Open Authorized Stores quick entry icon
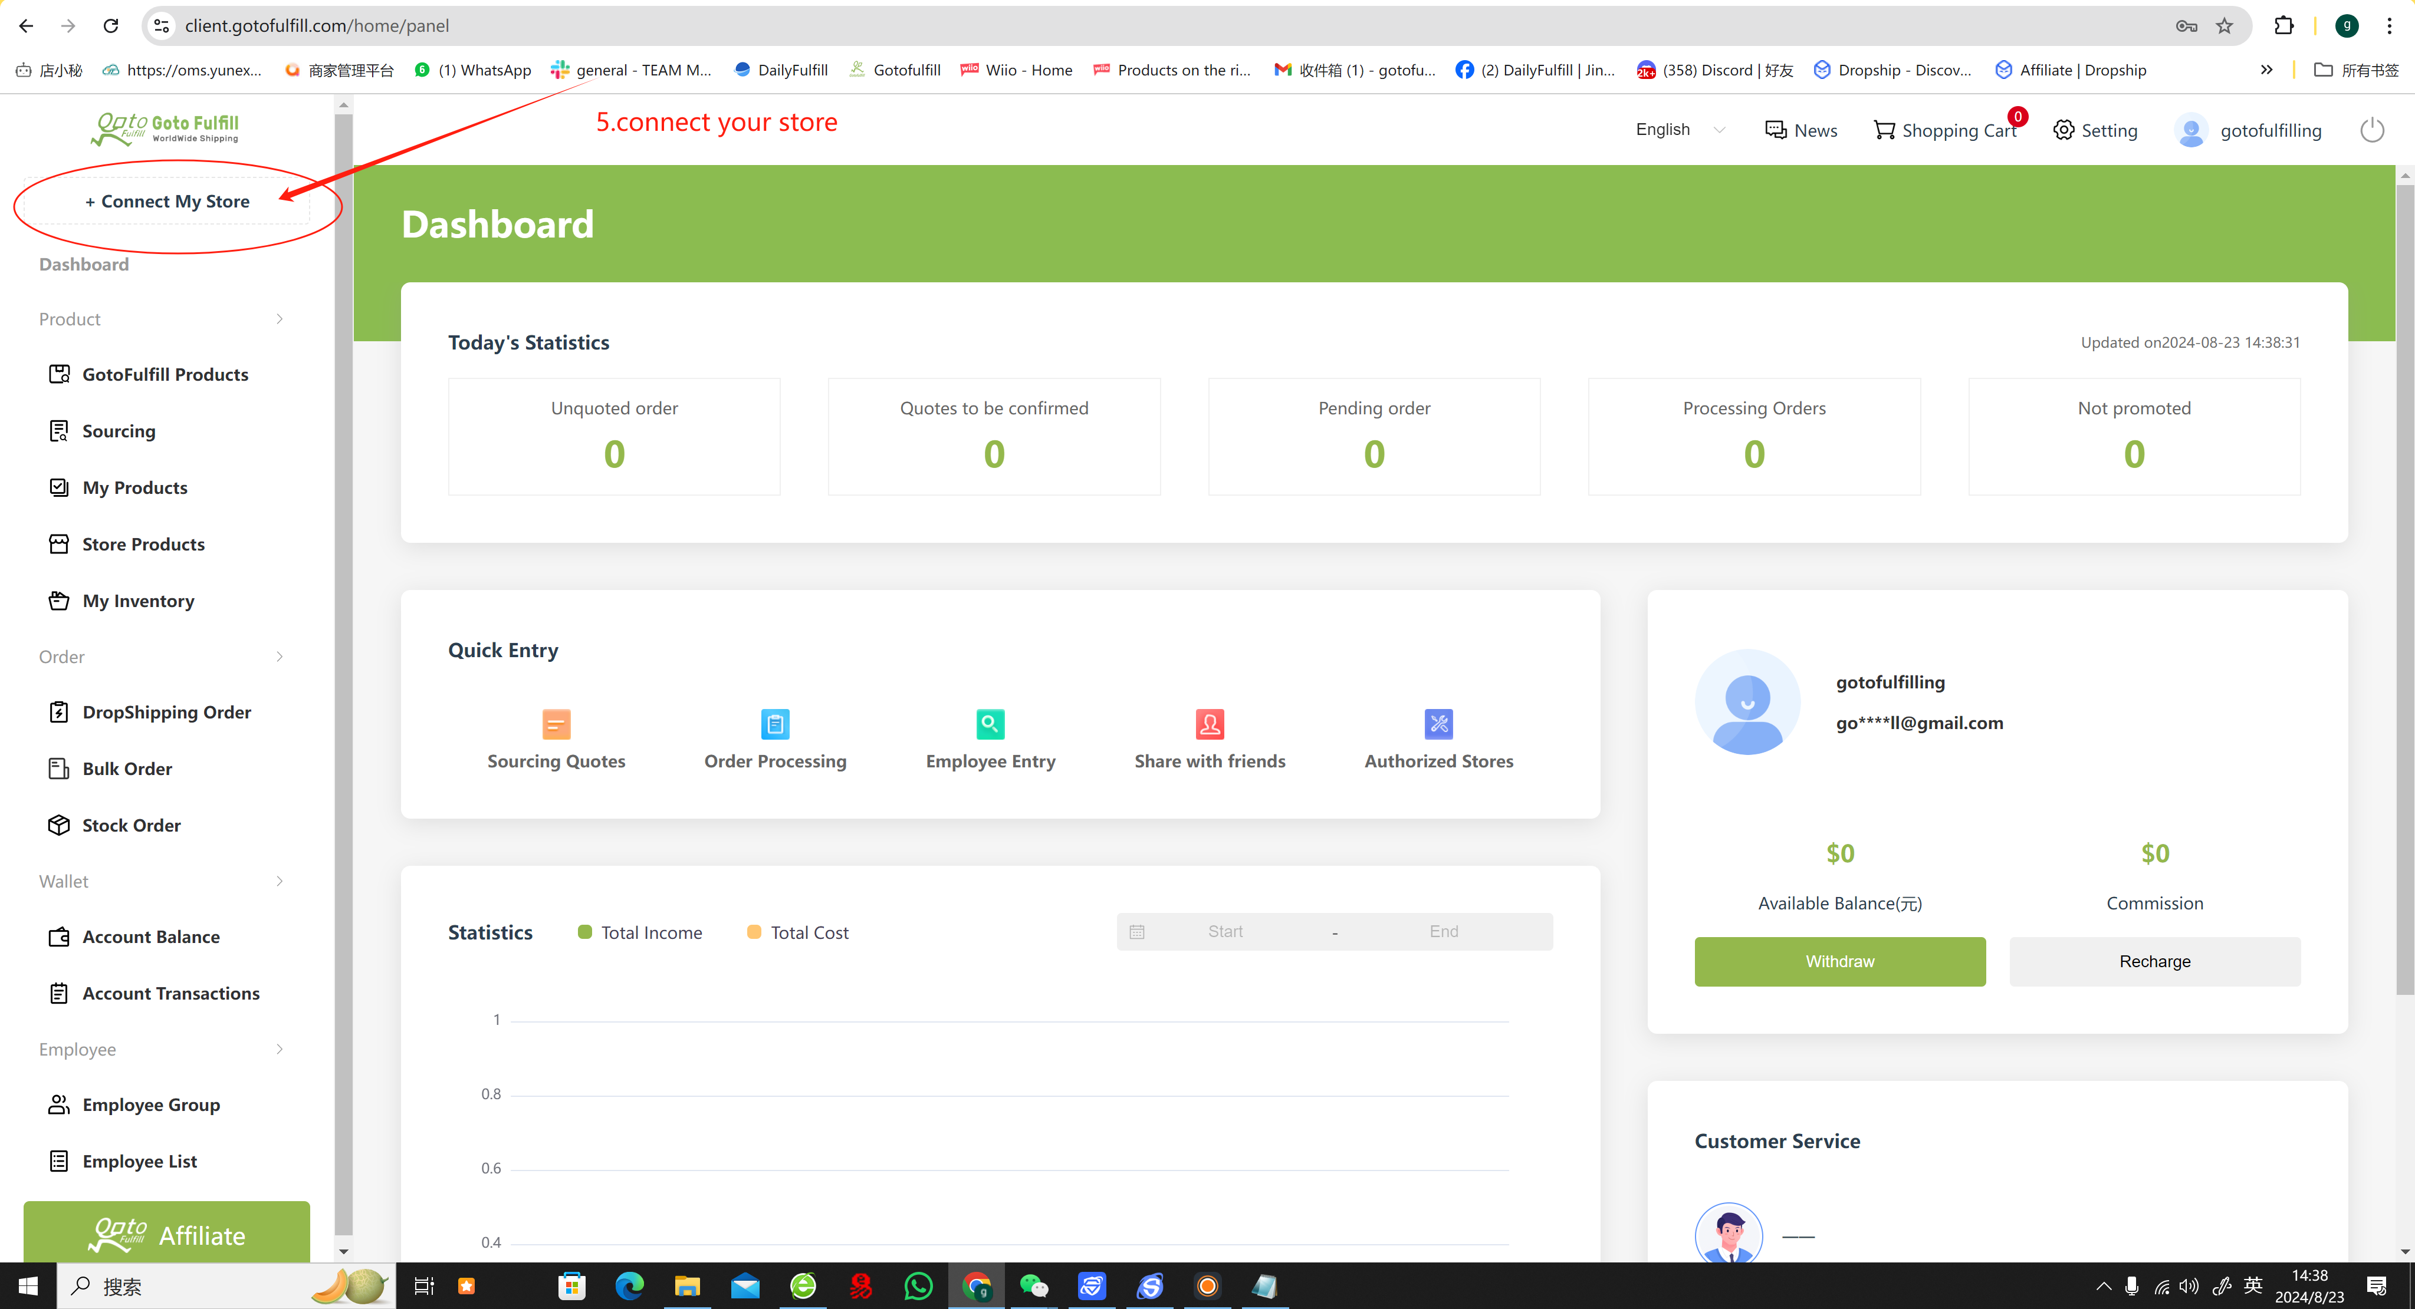This screenshot has width=2415, height=1309. point(1438,724)
